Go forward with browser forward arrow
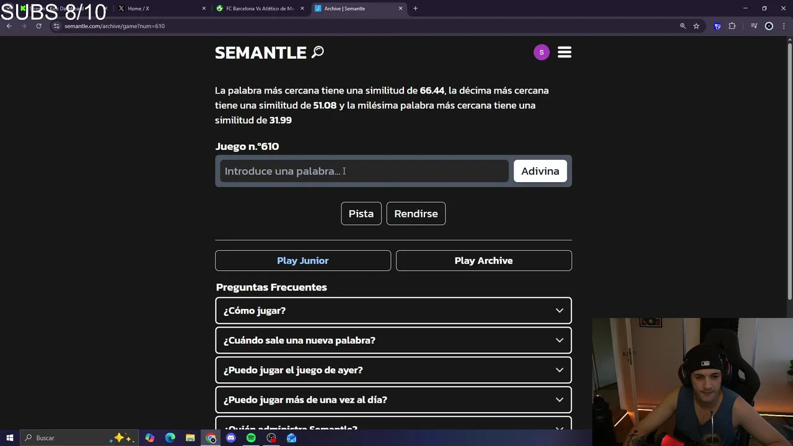The width and height of the screenshot is (793, 446). pos(24,26)
